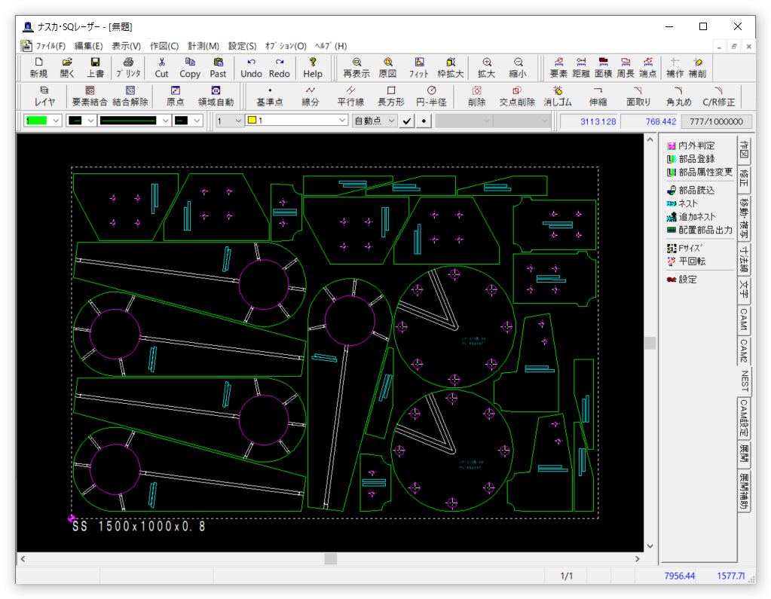
Task: Expand the yellow layer 1 dropdown
Action: coord(342,121)
